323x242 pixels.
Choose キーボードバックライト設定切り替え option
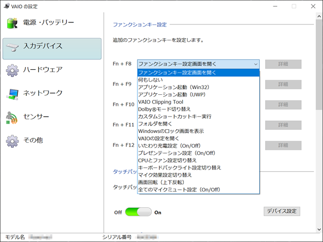pyautogui.click(x=199, y=167)
